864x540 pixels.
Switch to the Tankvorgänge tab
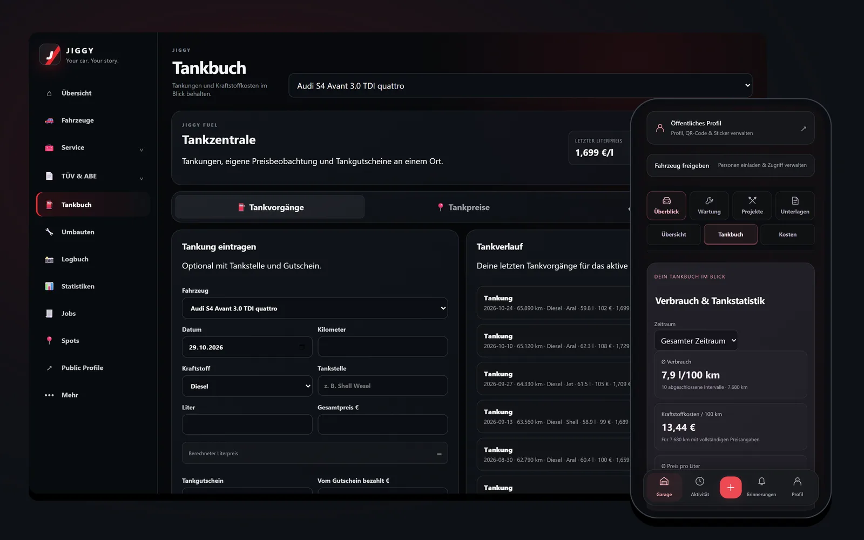click(270, 207)
